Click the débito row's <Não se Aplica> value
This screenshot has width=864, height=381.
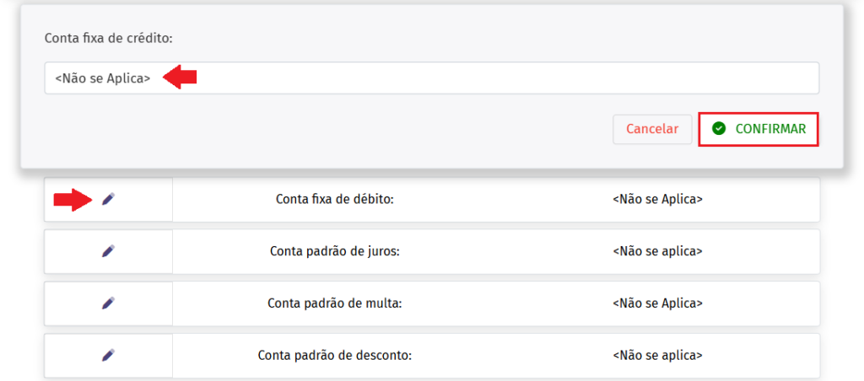(x=657, y=200)
